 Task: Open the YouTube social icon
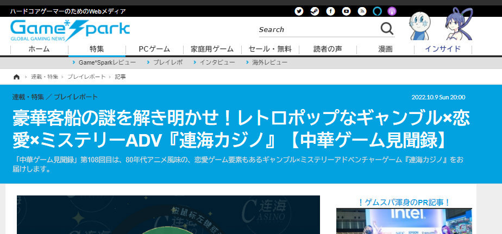pos(346,11)
